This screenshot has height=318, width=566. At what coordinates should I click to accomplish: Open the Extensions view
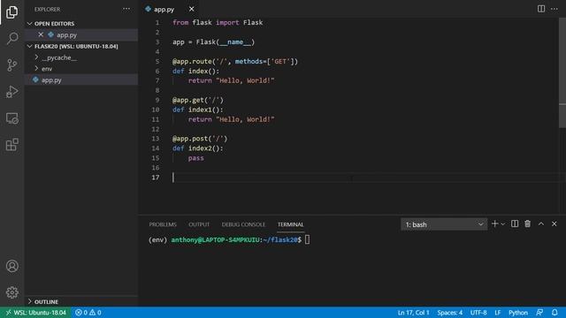pos(11,145)
